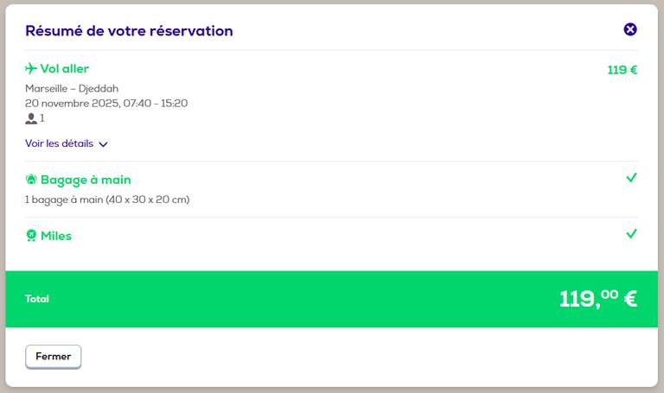Click the Marseille – Djeddah route text
The image size is (664, 393).
(x=72, y=88)
